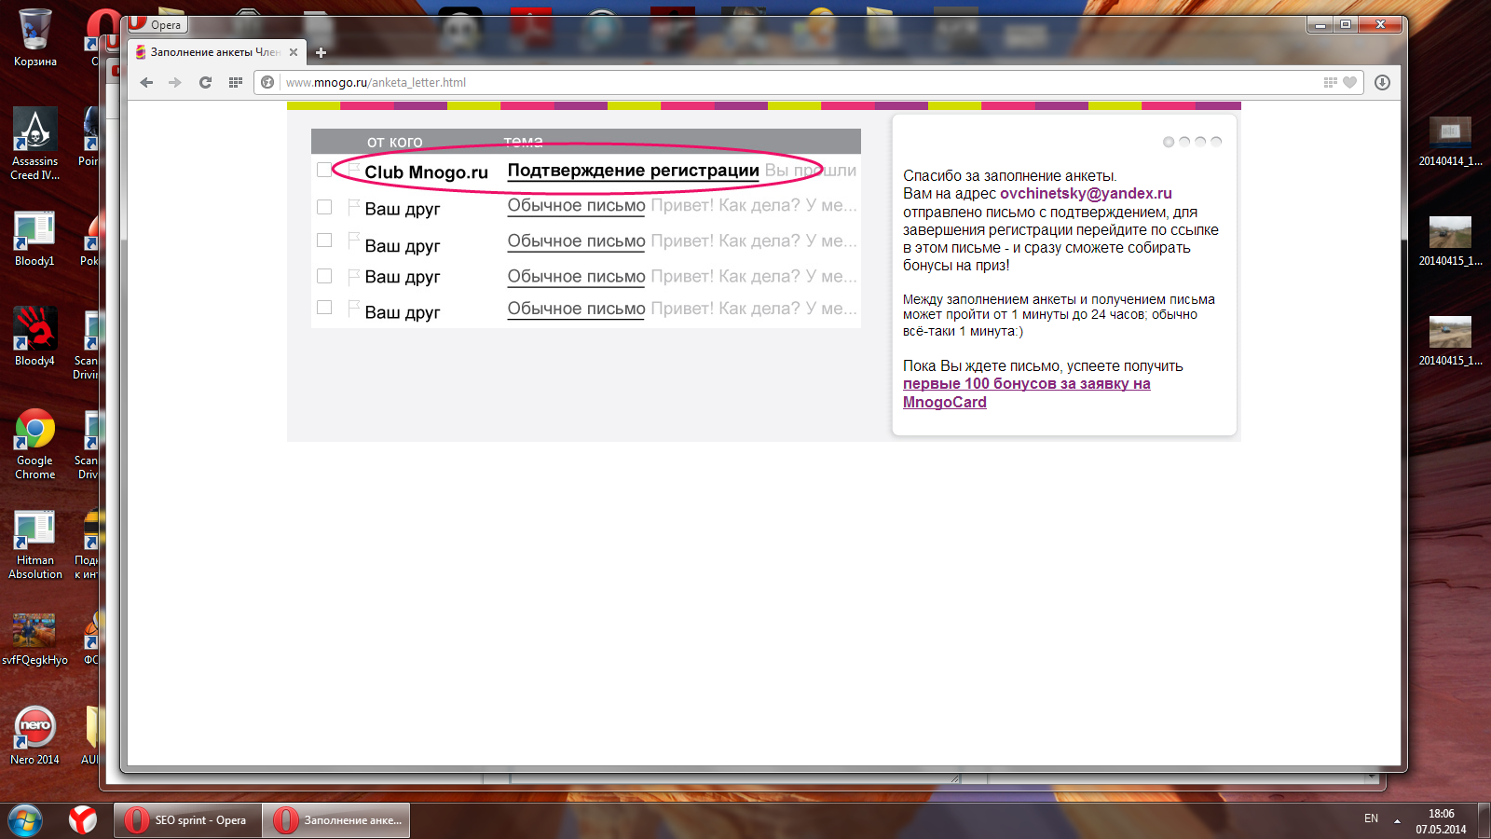Flag the first Ваш друг email
Screen dimensions: 1491x839
click(x=353, y=207)
